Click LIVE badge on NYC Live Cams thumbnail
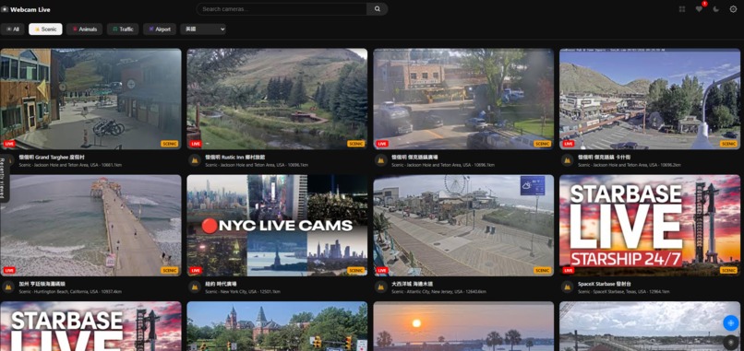 [x=196, y=271]
